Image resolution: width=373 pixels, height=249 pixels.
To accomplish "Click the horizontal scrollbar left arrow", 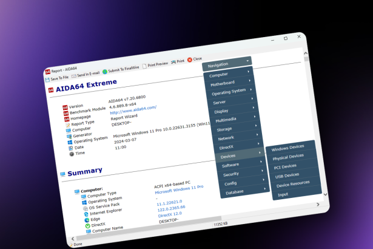I will [x=73, y=239].
